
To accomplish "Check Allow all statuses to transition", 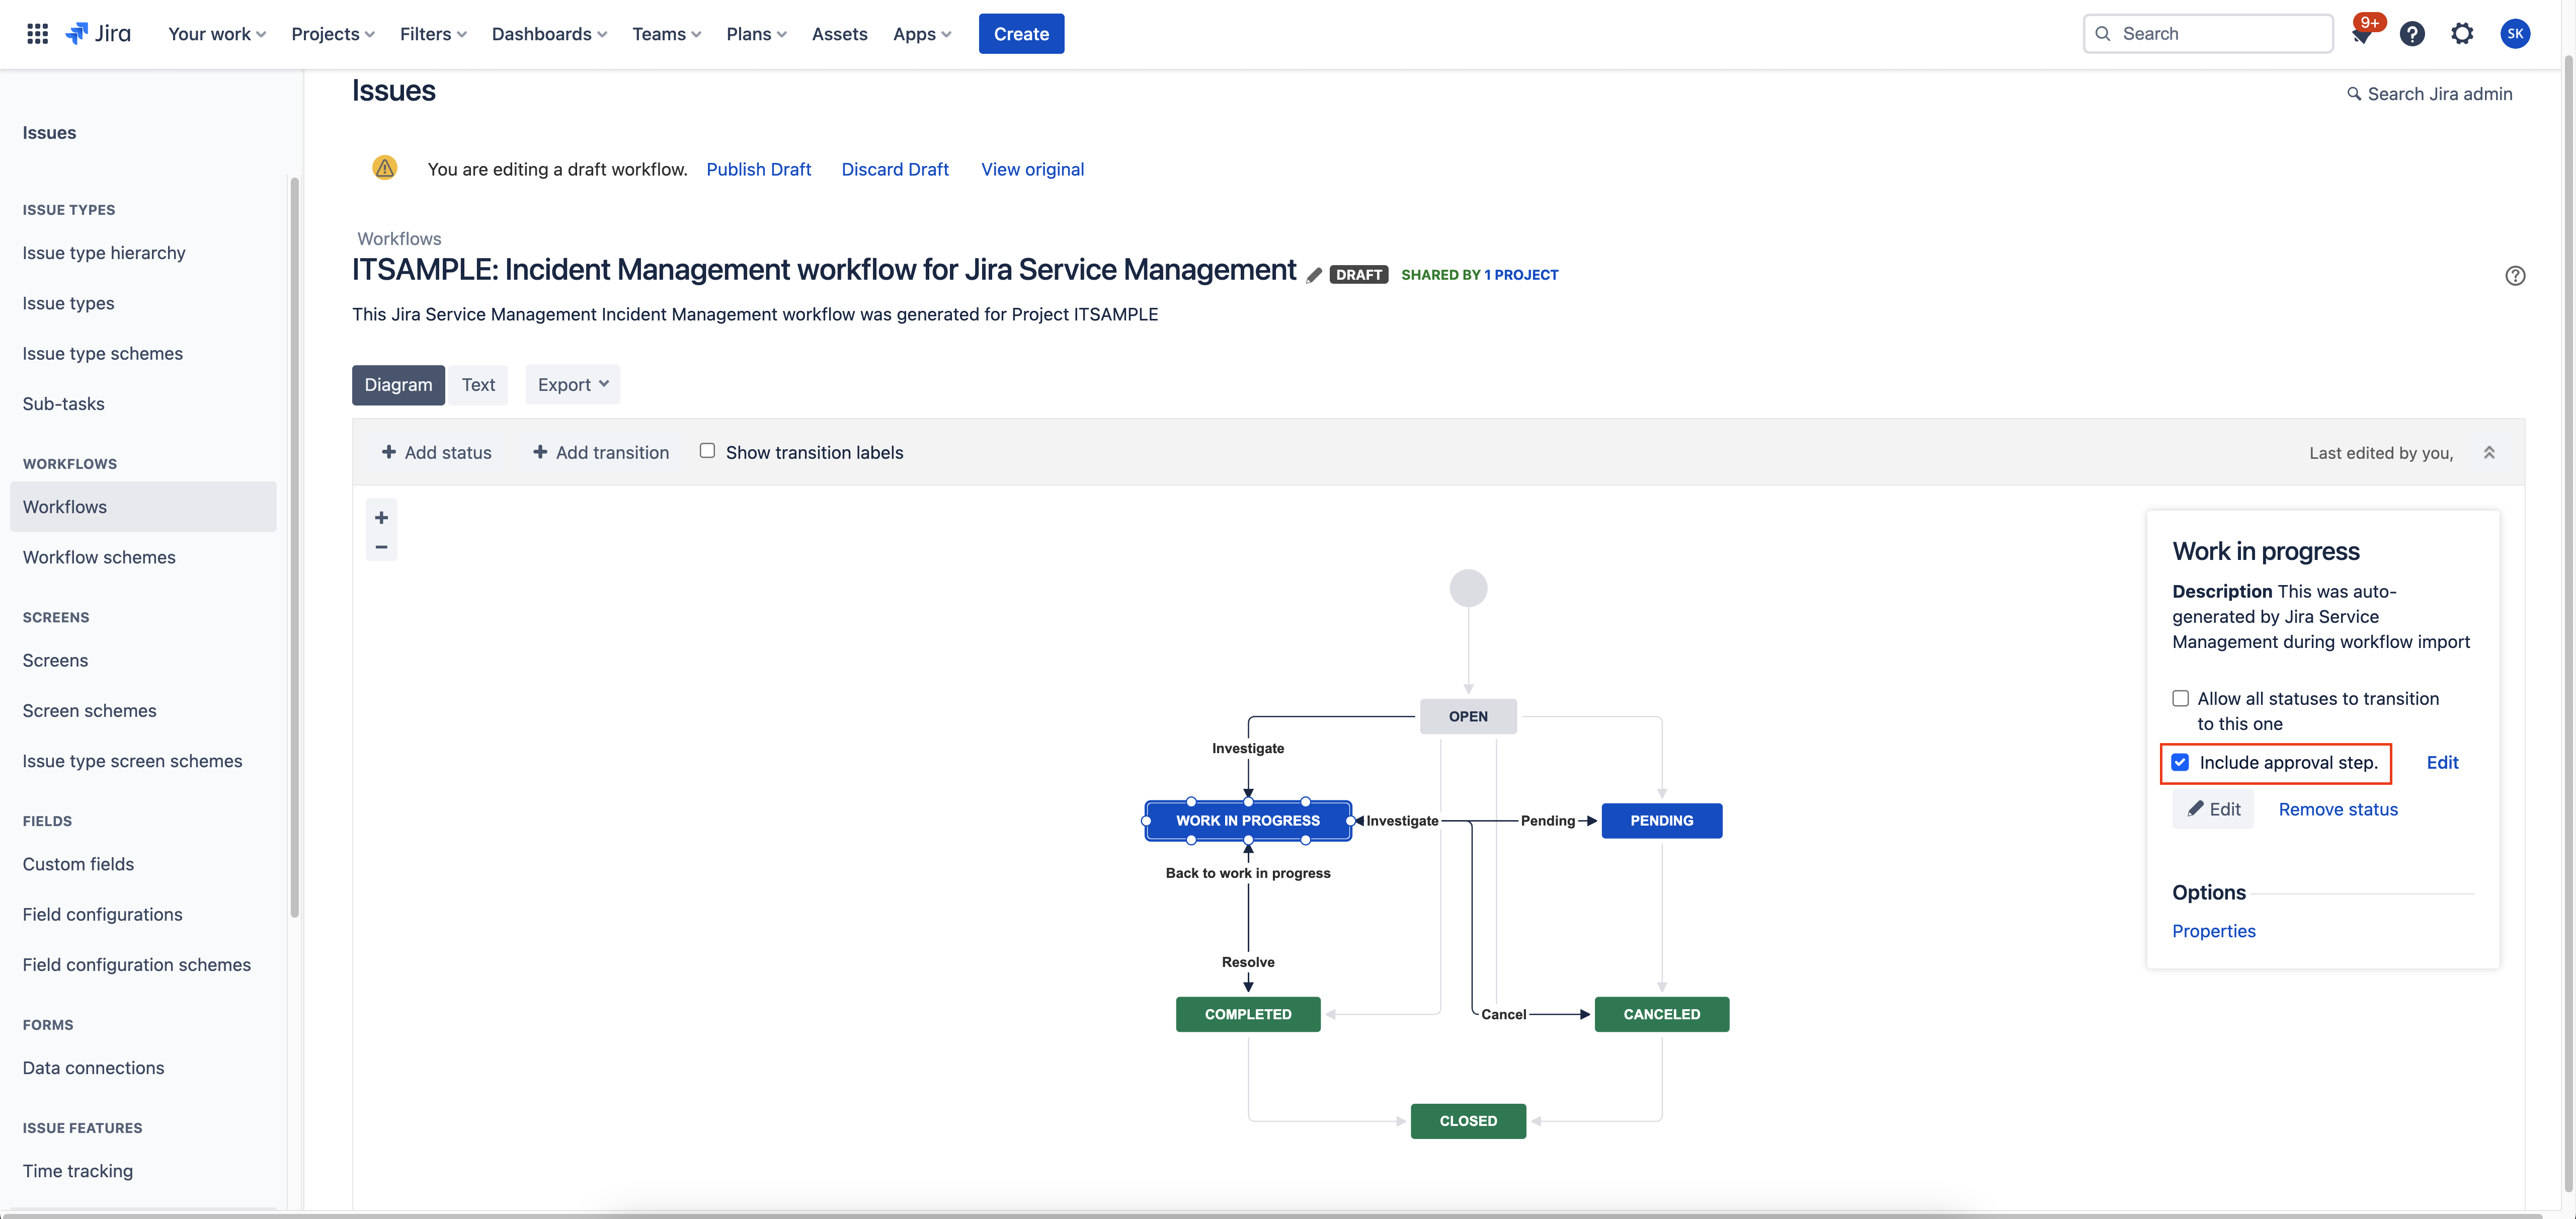I will (2181, 698).
